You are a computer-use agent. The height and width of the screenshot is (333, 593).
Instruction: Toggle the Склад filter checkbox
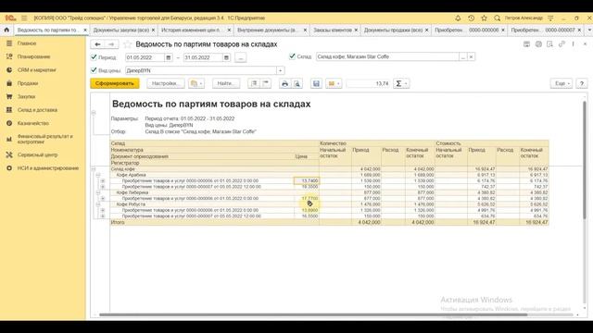pos(292,56)
